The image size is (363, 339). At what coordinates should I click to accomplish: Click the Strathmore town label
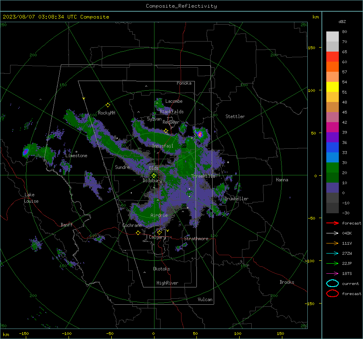point(196,239)
